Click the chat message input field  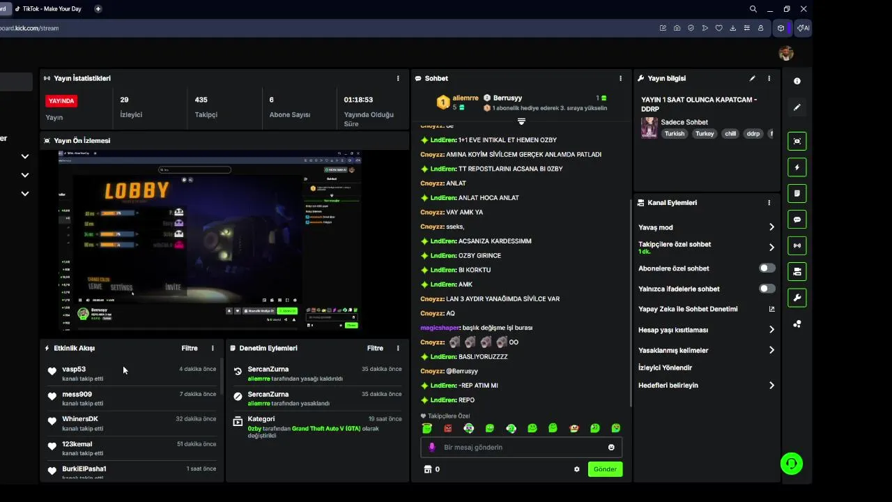521,447
